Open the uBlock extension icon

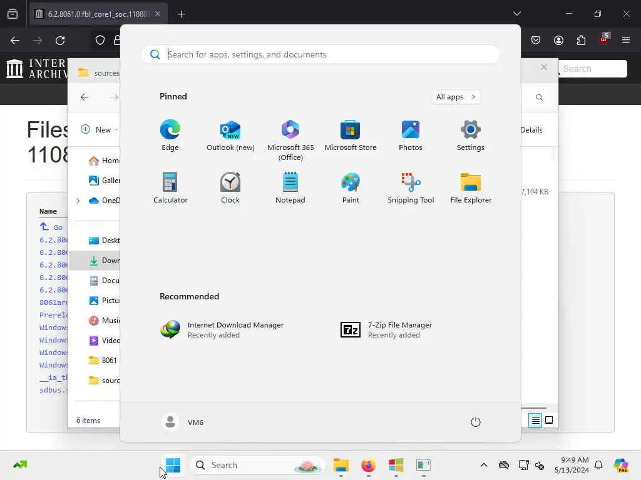[x=604, y=39]
